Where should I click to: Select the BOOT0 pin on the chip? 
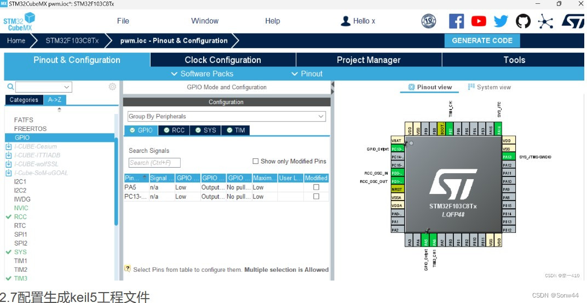point(442,129)
